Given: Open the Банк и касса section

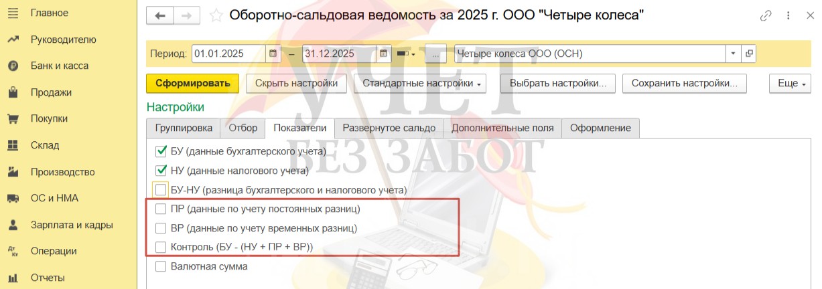Looking at the screenshot, I should point(59,66).
